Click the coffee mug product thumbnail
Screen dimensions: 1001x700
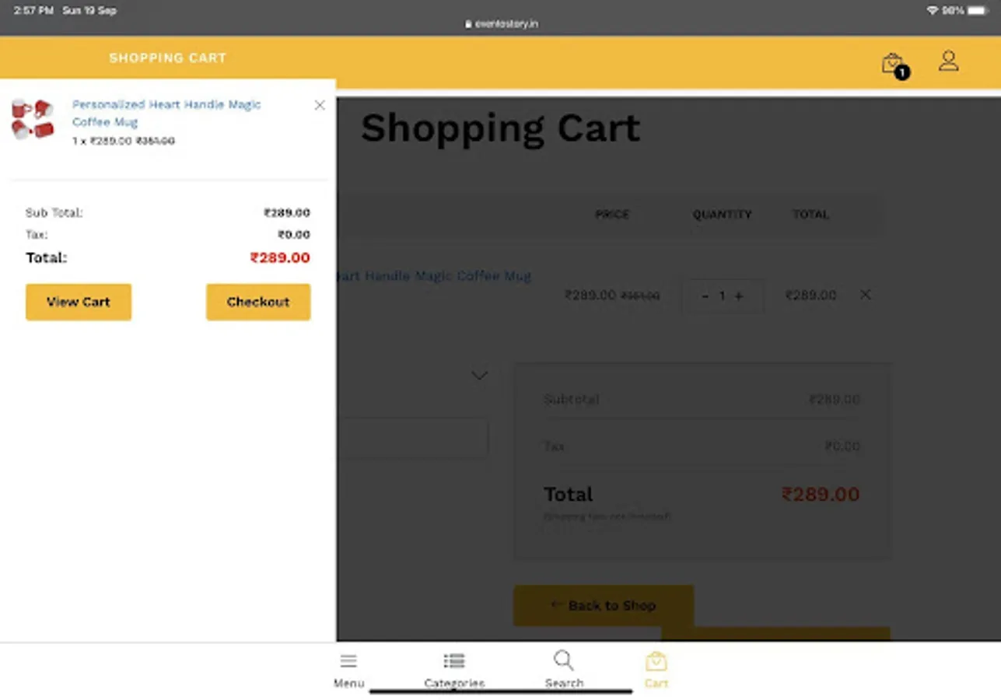coord(32,118)
